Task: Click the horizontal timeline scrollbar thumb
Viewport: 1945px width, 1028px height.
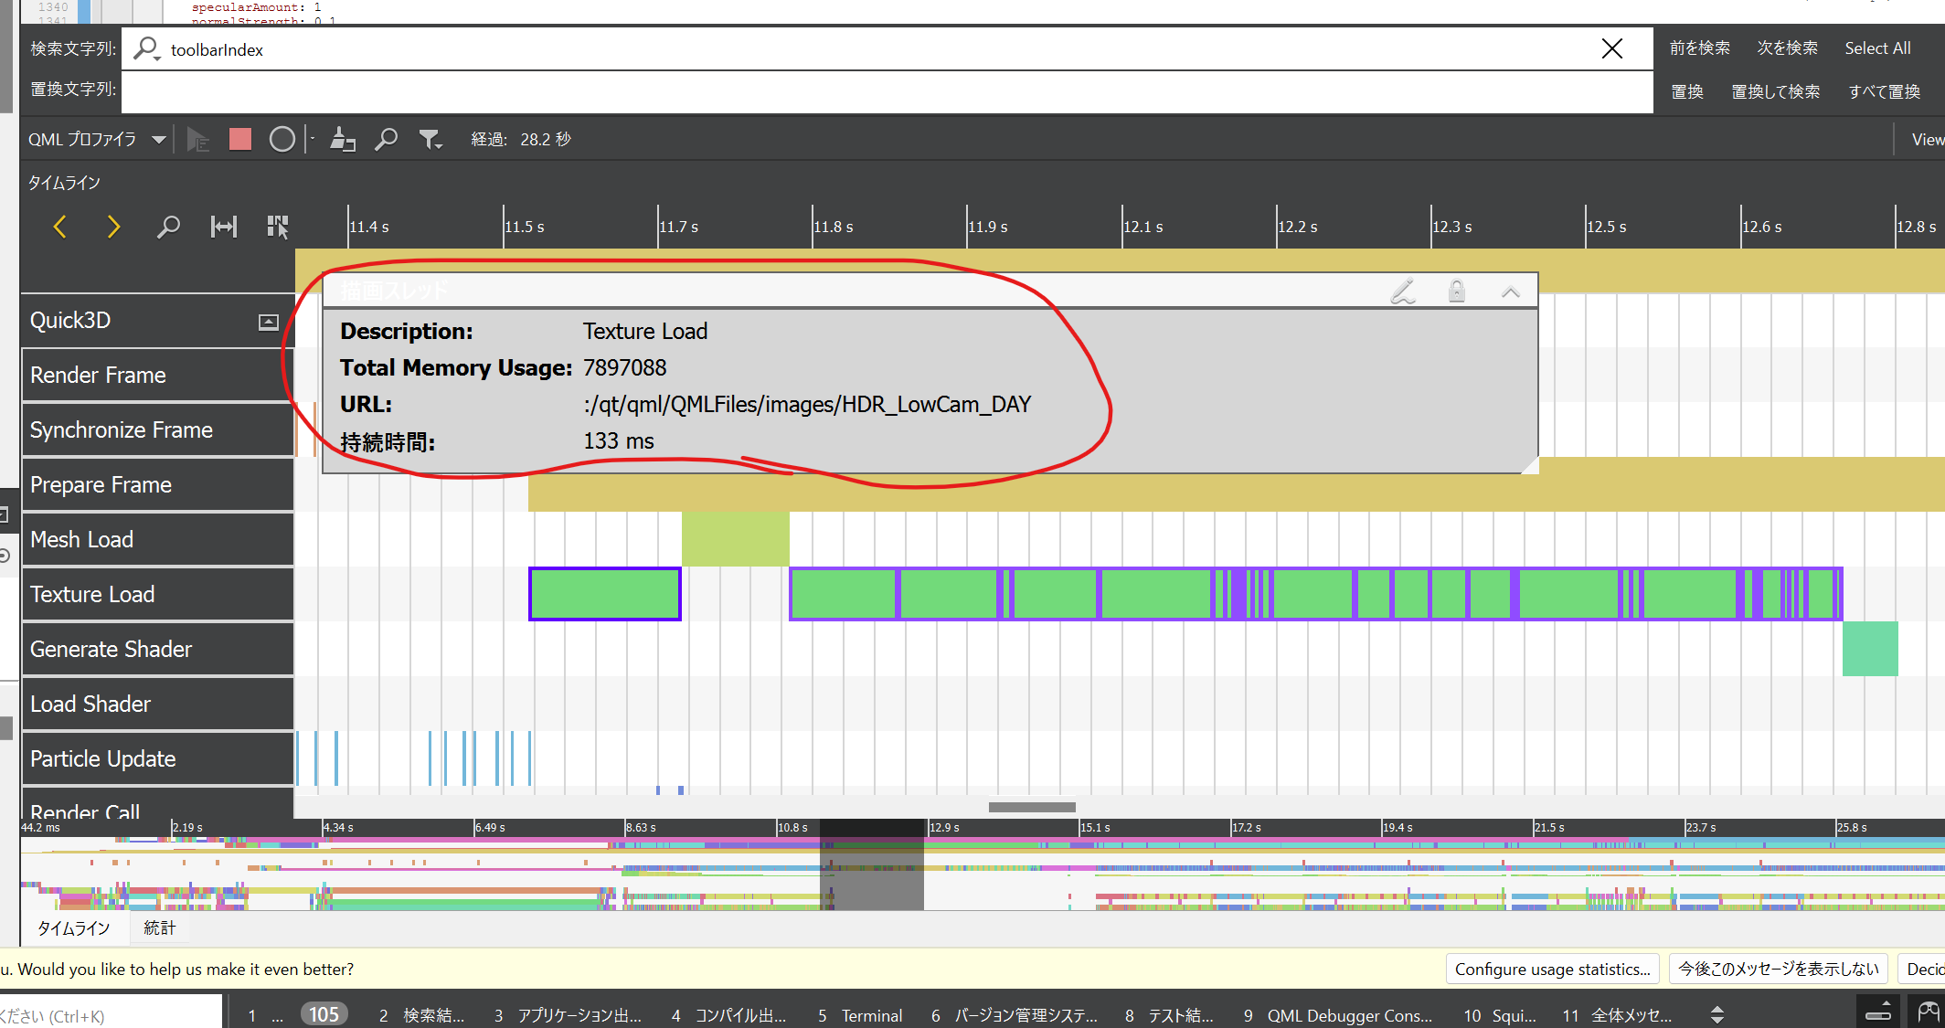Action: click(1032, 807)
